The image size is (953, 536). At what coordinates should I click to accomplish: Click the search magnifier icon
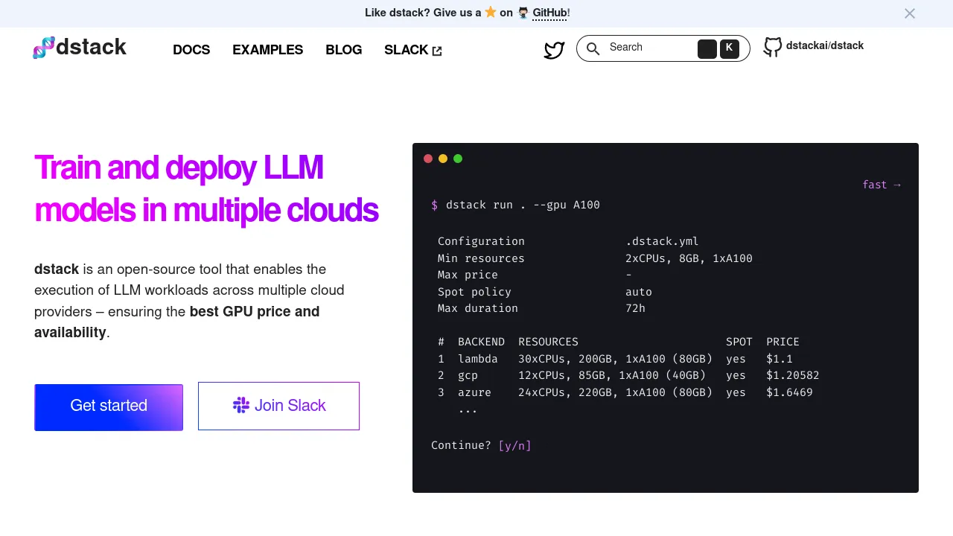pyautogui.click(x=593, y=49)
